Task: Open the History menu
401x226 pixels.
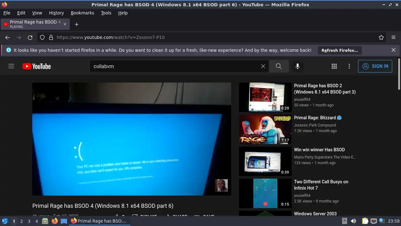Action: pyautogui.click(x=56, y=13)
